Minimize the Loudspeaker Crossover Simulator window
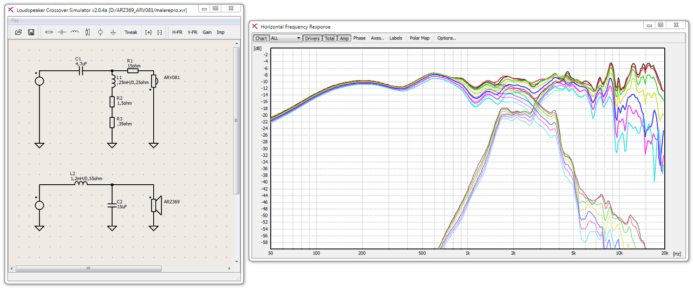 (203, 9)
